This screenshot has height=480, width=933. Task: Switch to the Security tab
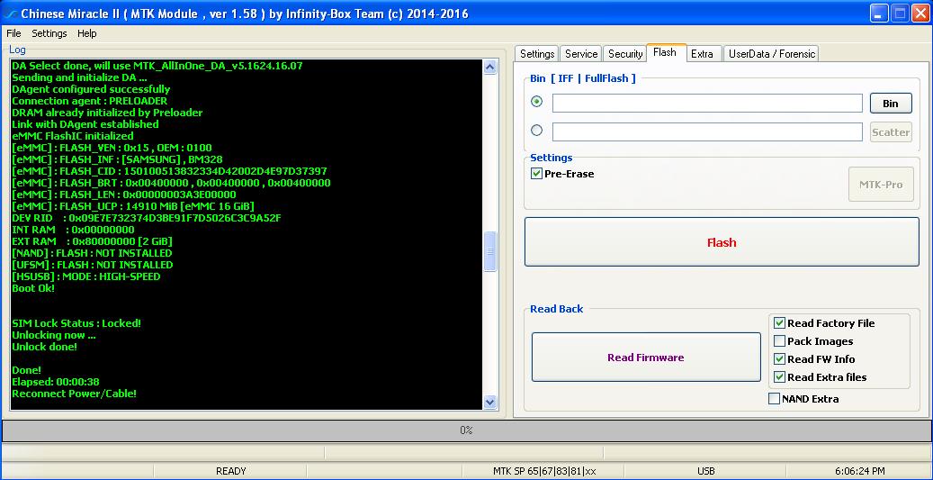(x=625, y=54)
